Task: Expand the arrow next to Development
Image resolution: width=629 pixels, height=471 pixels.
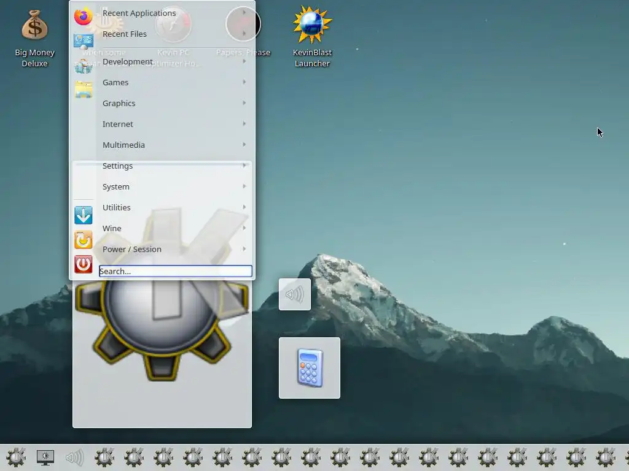Action: click(x=244, y=61)
